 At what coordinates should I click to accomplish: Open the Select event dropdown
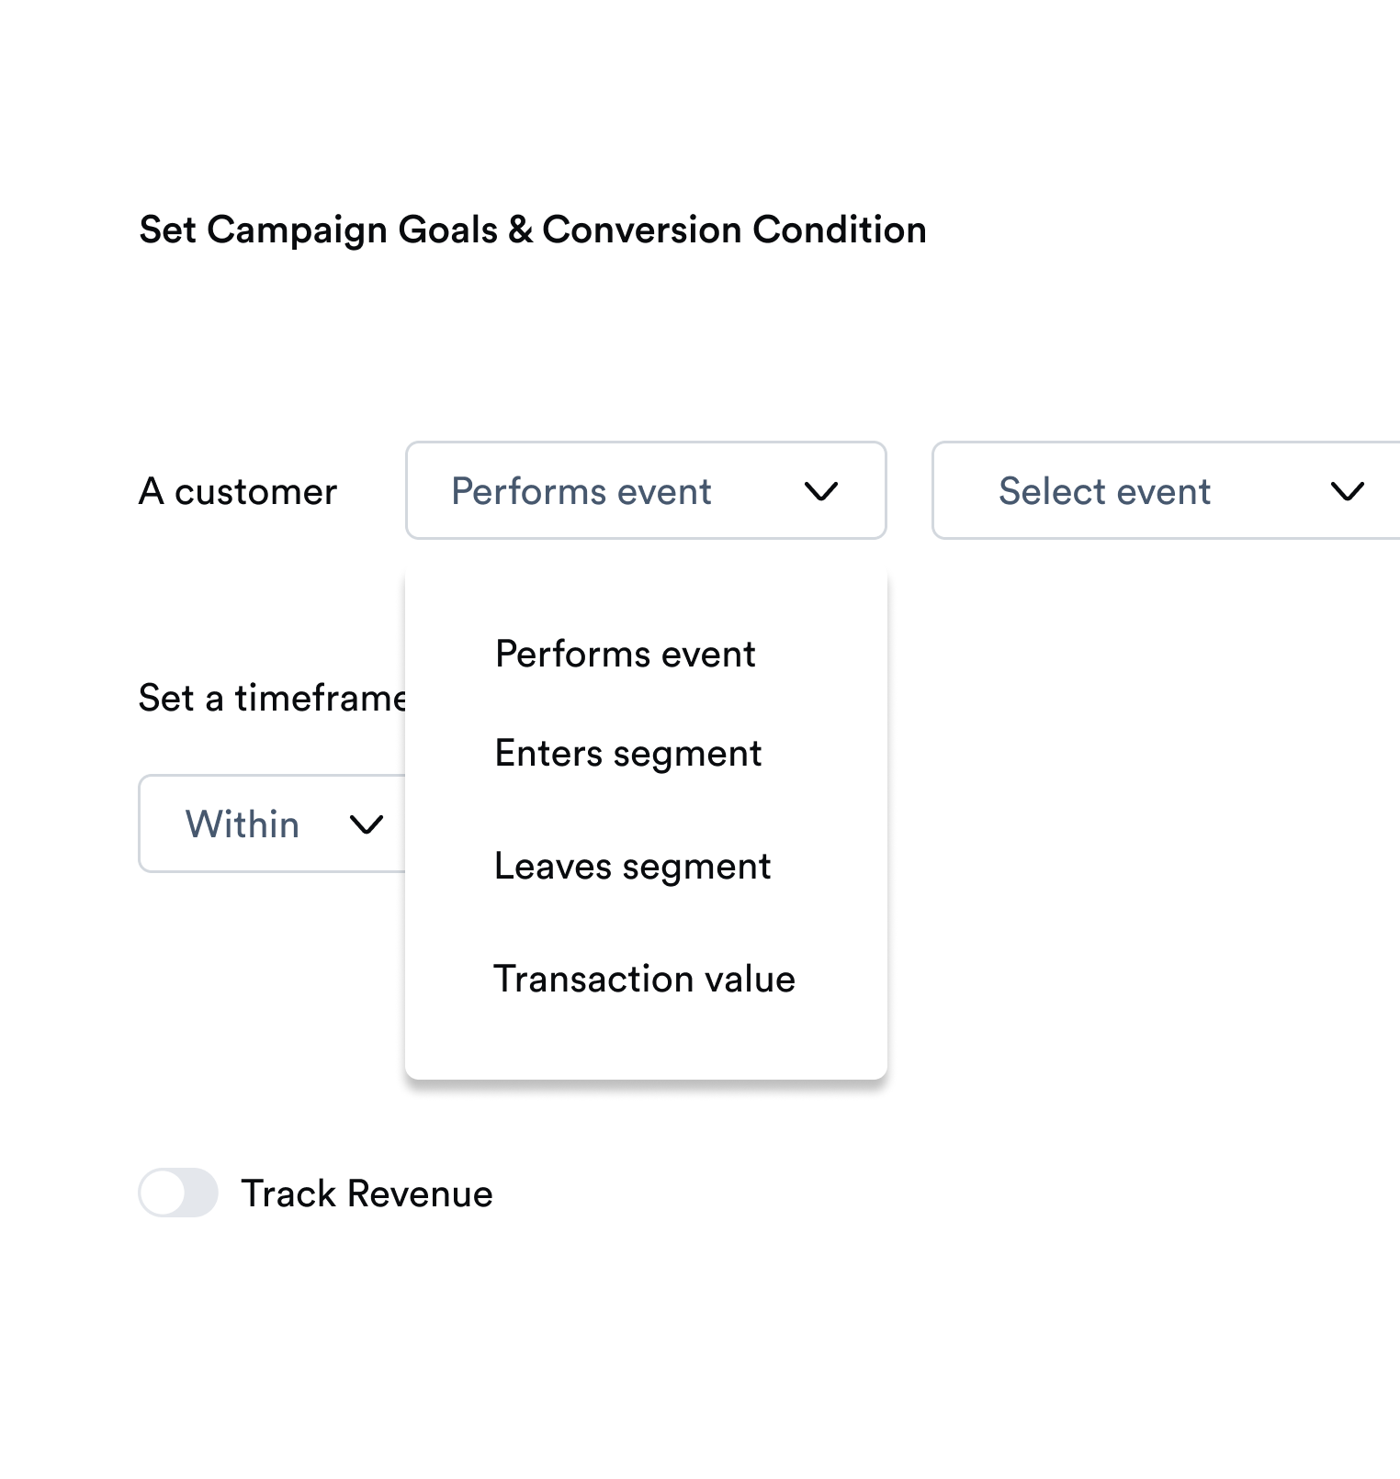click(x=1165, y=490)
